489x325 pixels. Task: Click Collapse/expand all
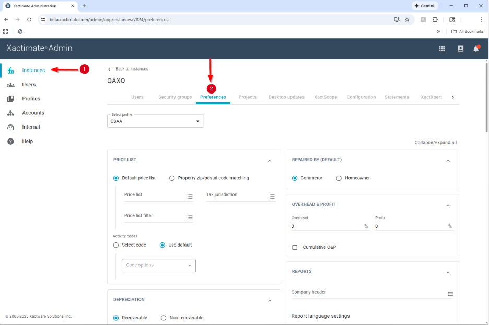point(435,142)
